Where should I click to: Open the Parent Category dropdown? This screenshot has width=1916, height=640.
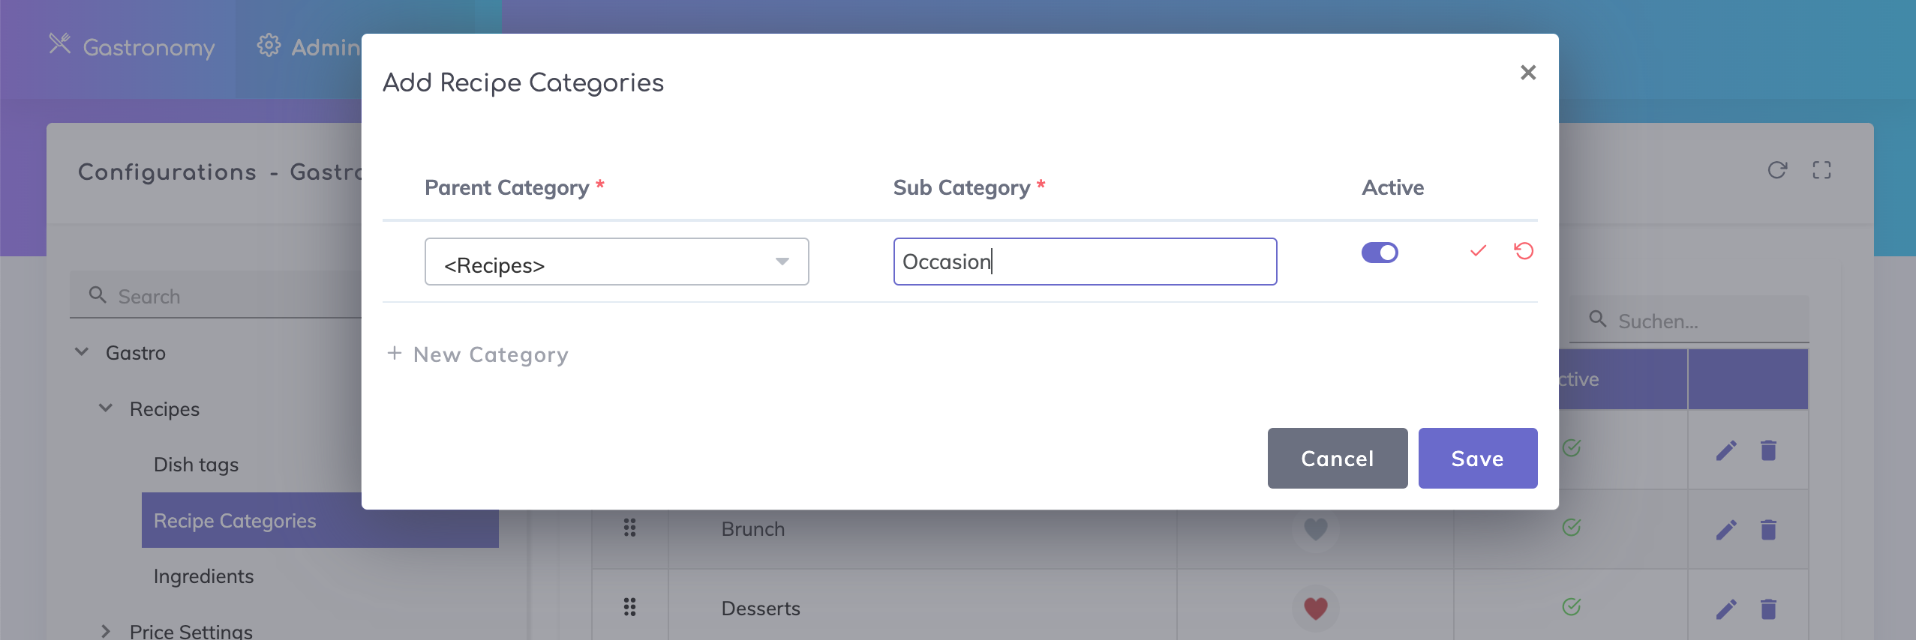click(x=616, y=262)
